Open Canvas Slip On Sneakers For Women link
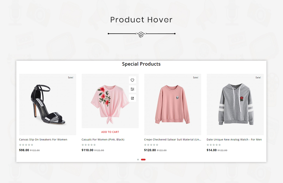The image size is (283, 183). pos(43,140)
